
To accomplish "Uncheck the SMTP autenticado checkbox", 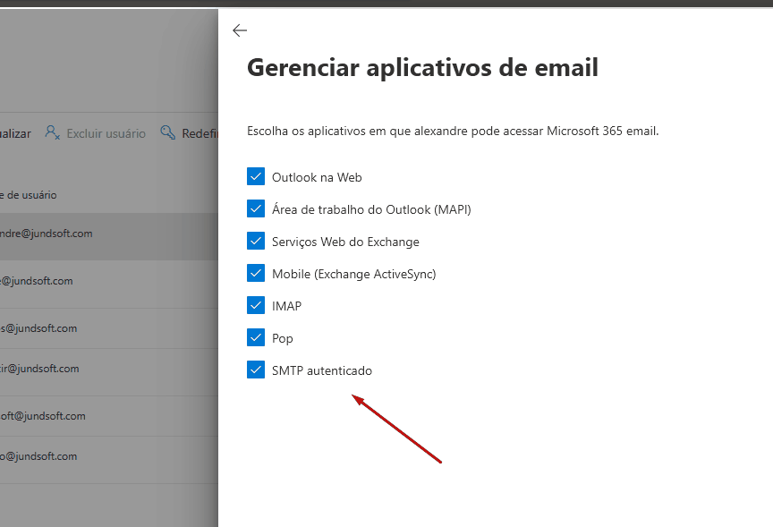I will (256, 370).
